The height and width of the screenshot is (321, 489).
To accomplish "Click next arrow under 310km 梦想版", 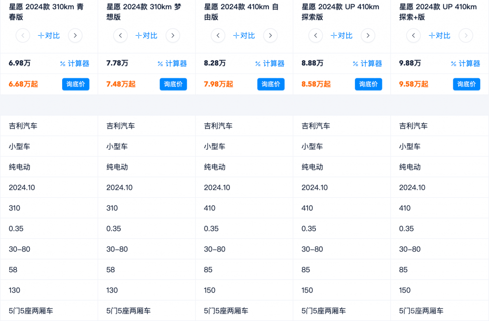I will 173,36.
